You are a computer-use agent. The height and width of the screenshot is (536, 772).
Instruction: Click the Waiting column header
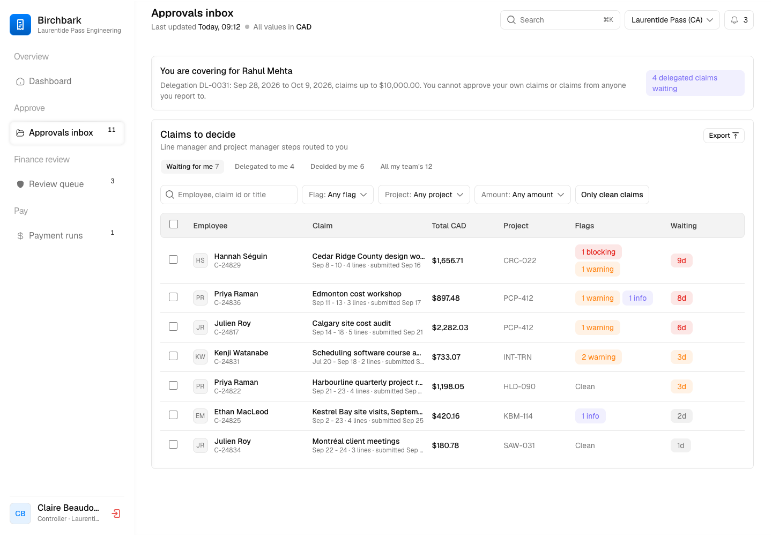(684, 226)
